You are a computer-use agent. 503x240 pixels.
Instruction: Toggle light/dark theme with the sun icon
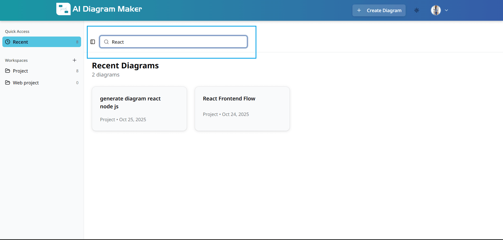tap(417, 10)
